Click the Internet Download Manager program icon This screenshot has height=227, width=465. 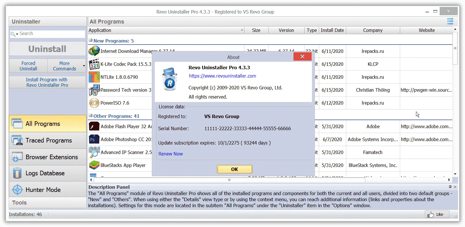94,51
